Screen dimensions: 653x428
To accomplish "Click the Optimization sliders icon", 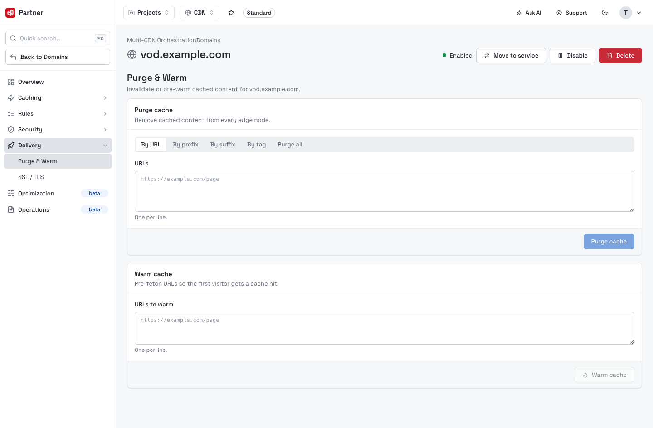I will [x=11, y=194].
